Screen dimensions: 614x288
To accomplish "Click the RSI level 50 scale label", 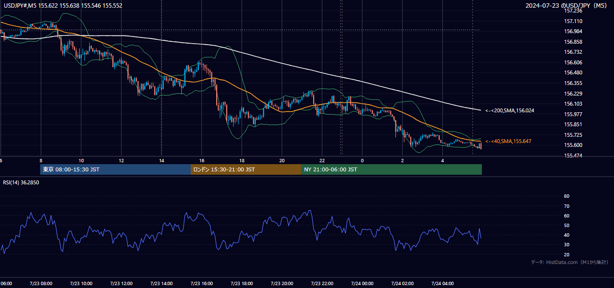I will 566,225.
